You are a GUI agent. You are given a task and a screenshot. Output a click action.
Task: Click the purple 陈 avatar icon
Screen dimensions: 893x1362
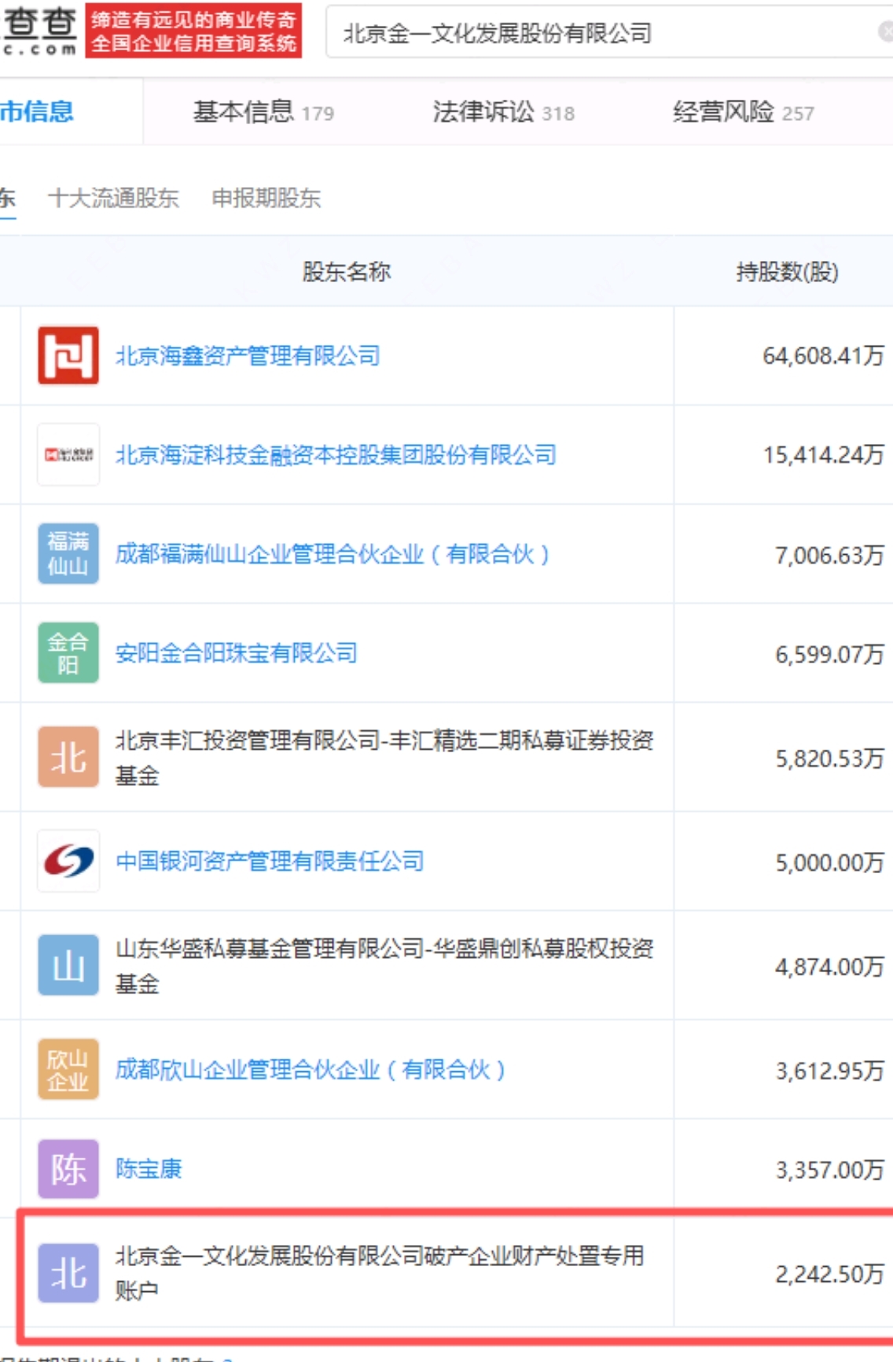(x=68, y=1169)
